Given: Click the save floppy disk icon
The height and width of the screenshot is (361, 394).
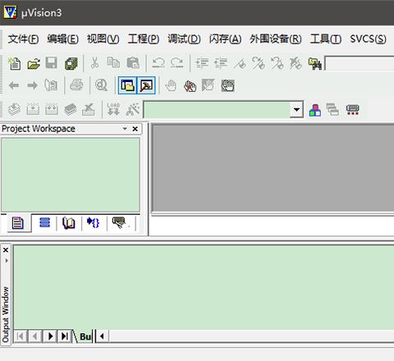Looking at the screenshot, I should 52,63.
